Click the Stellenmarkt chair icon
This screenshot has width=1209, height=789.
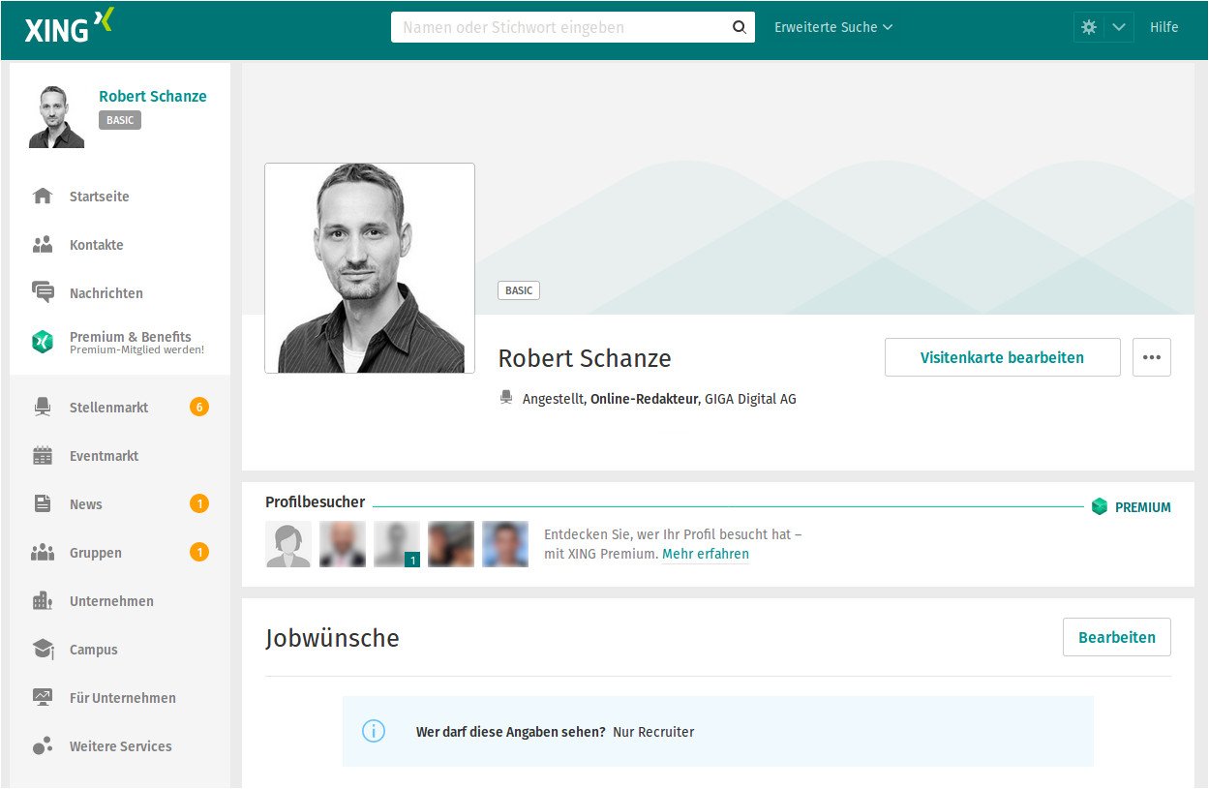(x=43, y=408)
